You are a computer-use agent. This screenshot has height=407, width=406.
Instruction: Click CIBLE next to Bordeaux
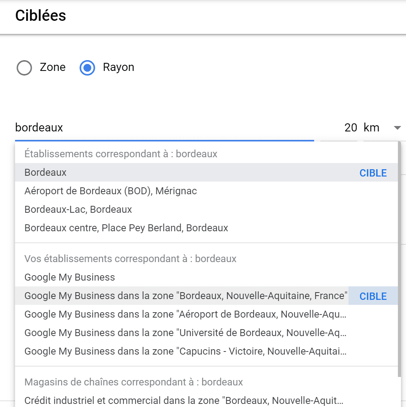coord(373,173)
